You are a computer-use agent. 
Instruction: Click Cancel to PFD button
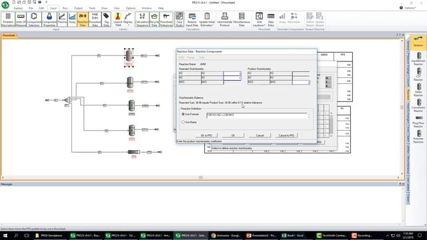click(286, 135)
